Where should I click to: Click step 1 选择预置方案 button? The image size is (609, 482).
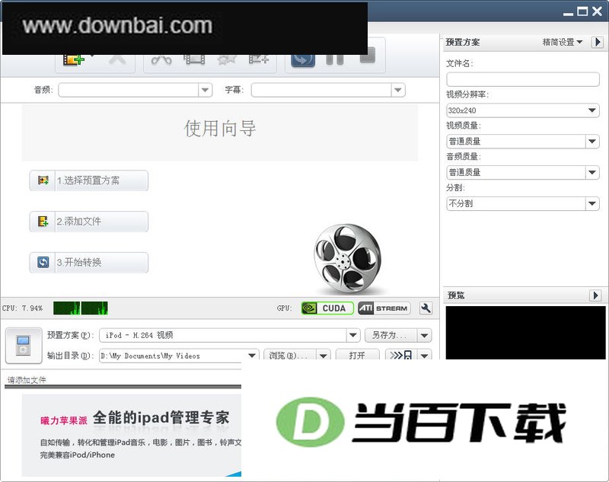point(89,180)
